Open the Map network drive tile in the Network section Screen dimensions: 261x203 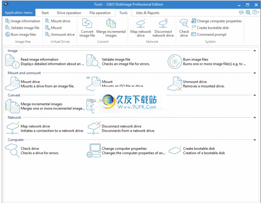tap(45, 128)
